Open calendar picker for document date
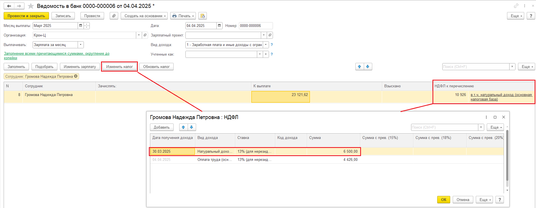Image resolution: width=536 pixels, height=208 pixels. (219, 26)
